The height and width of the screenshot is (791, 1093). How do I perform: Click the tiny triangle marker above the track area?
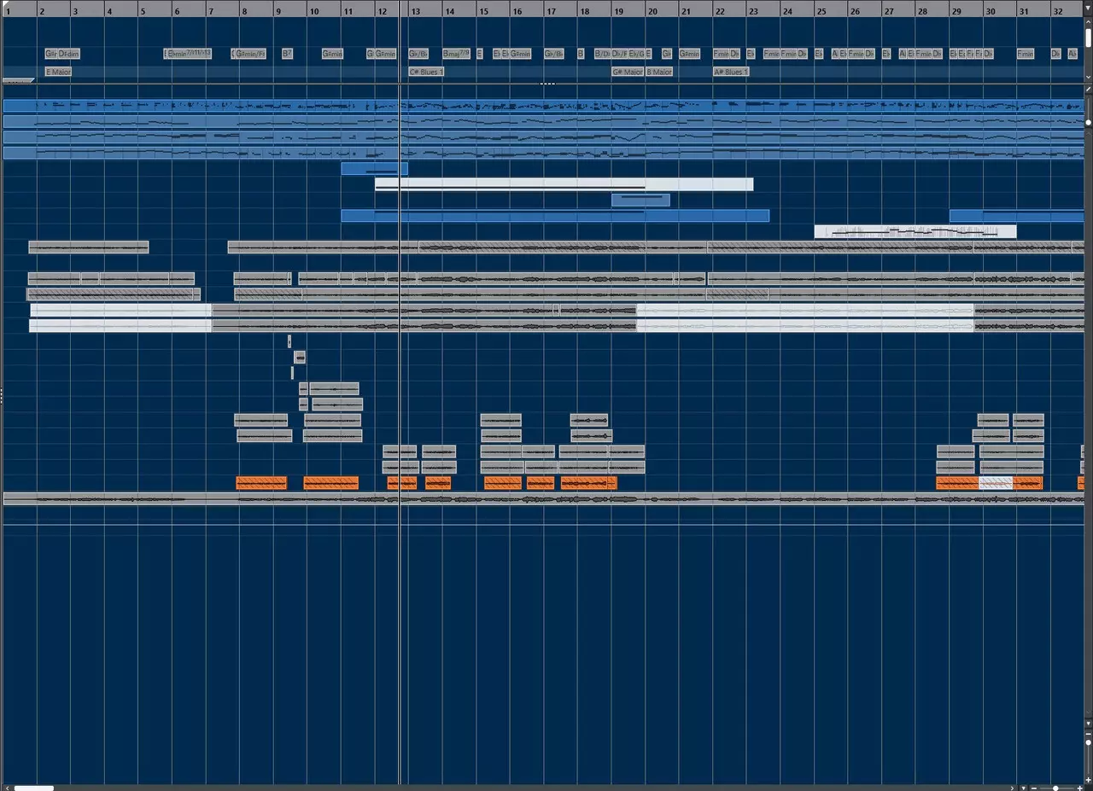(x=546, y=84)
